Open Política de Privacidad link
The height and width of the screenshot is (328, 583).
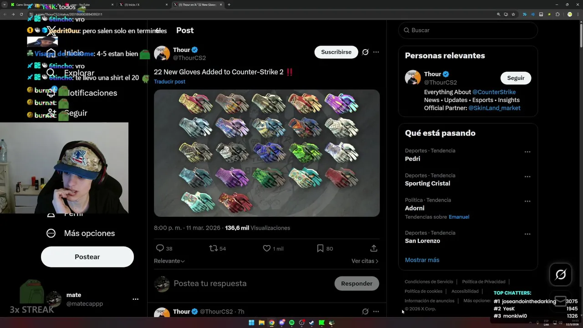[x=484, y=282]
